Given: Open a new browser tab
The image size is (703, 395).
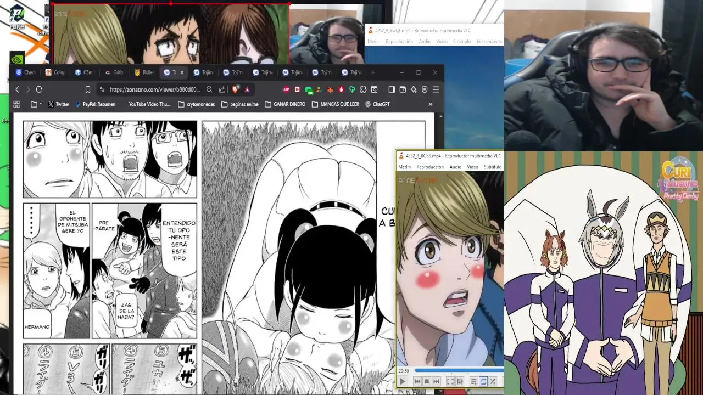Looking at the screenshot, I should tap(373, 72).
